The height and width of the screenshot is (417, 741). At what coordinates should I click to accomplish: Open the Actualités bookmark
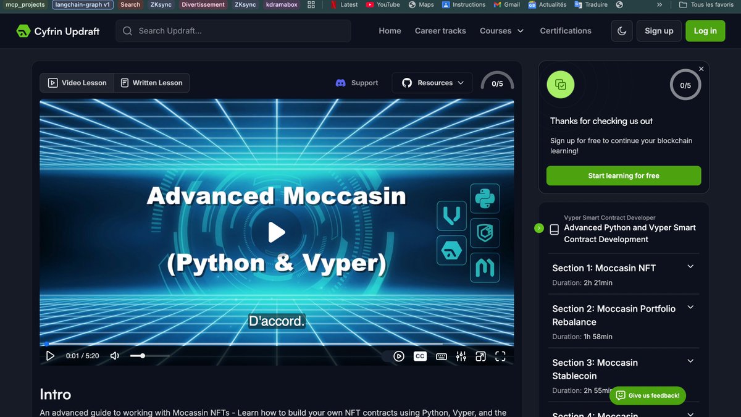click(547, 4)
